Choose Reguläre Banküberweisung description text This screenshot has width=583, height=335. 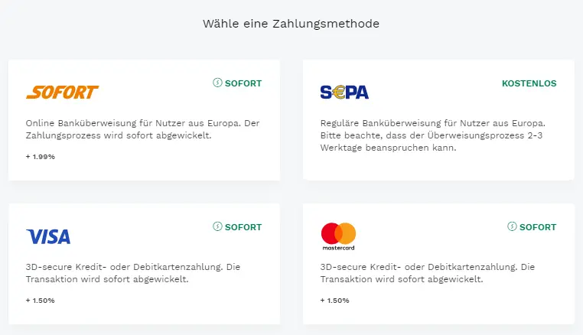[x=433, y=135]
